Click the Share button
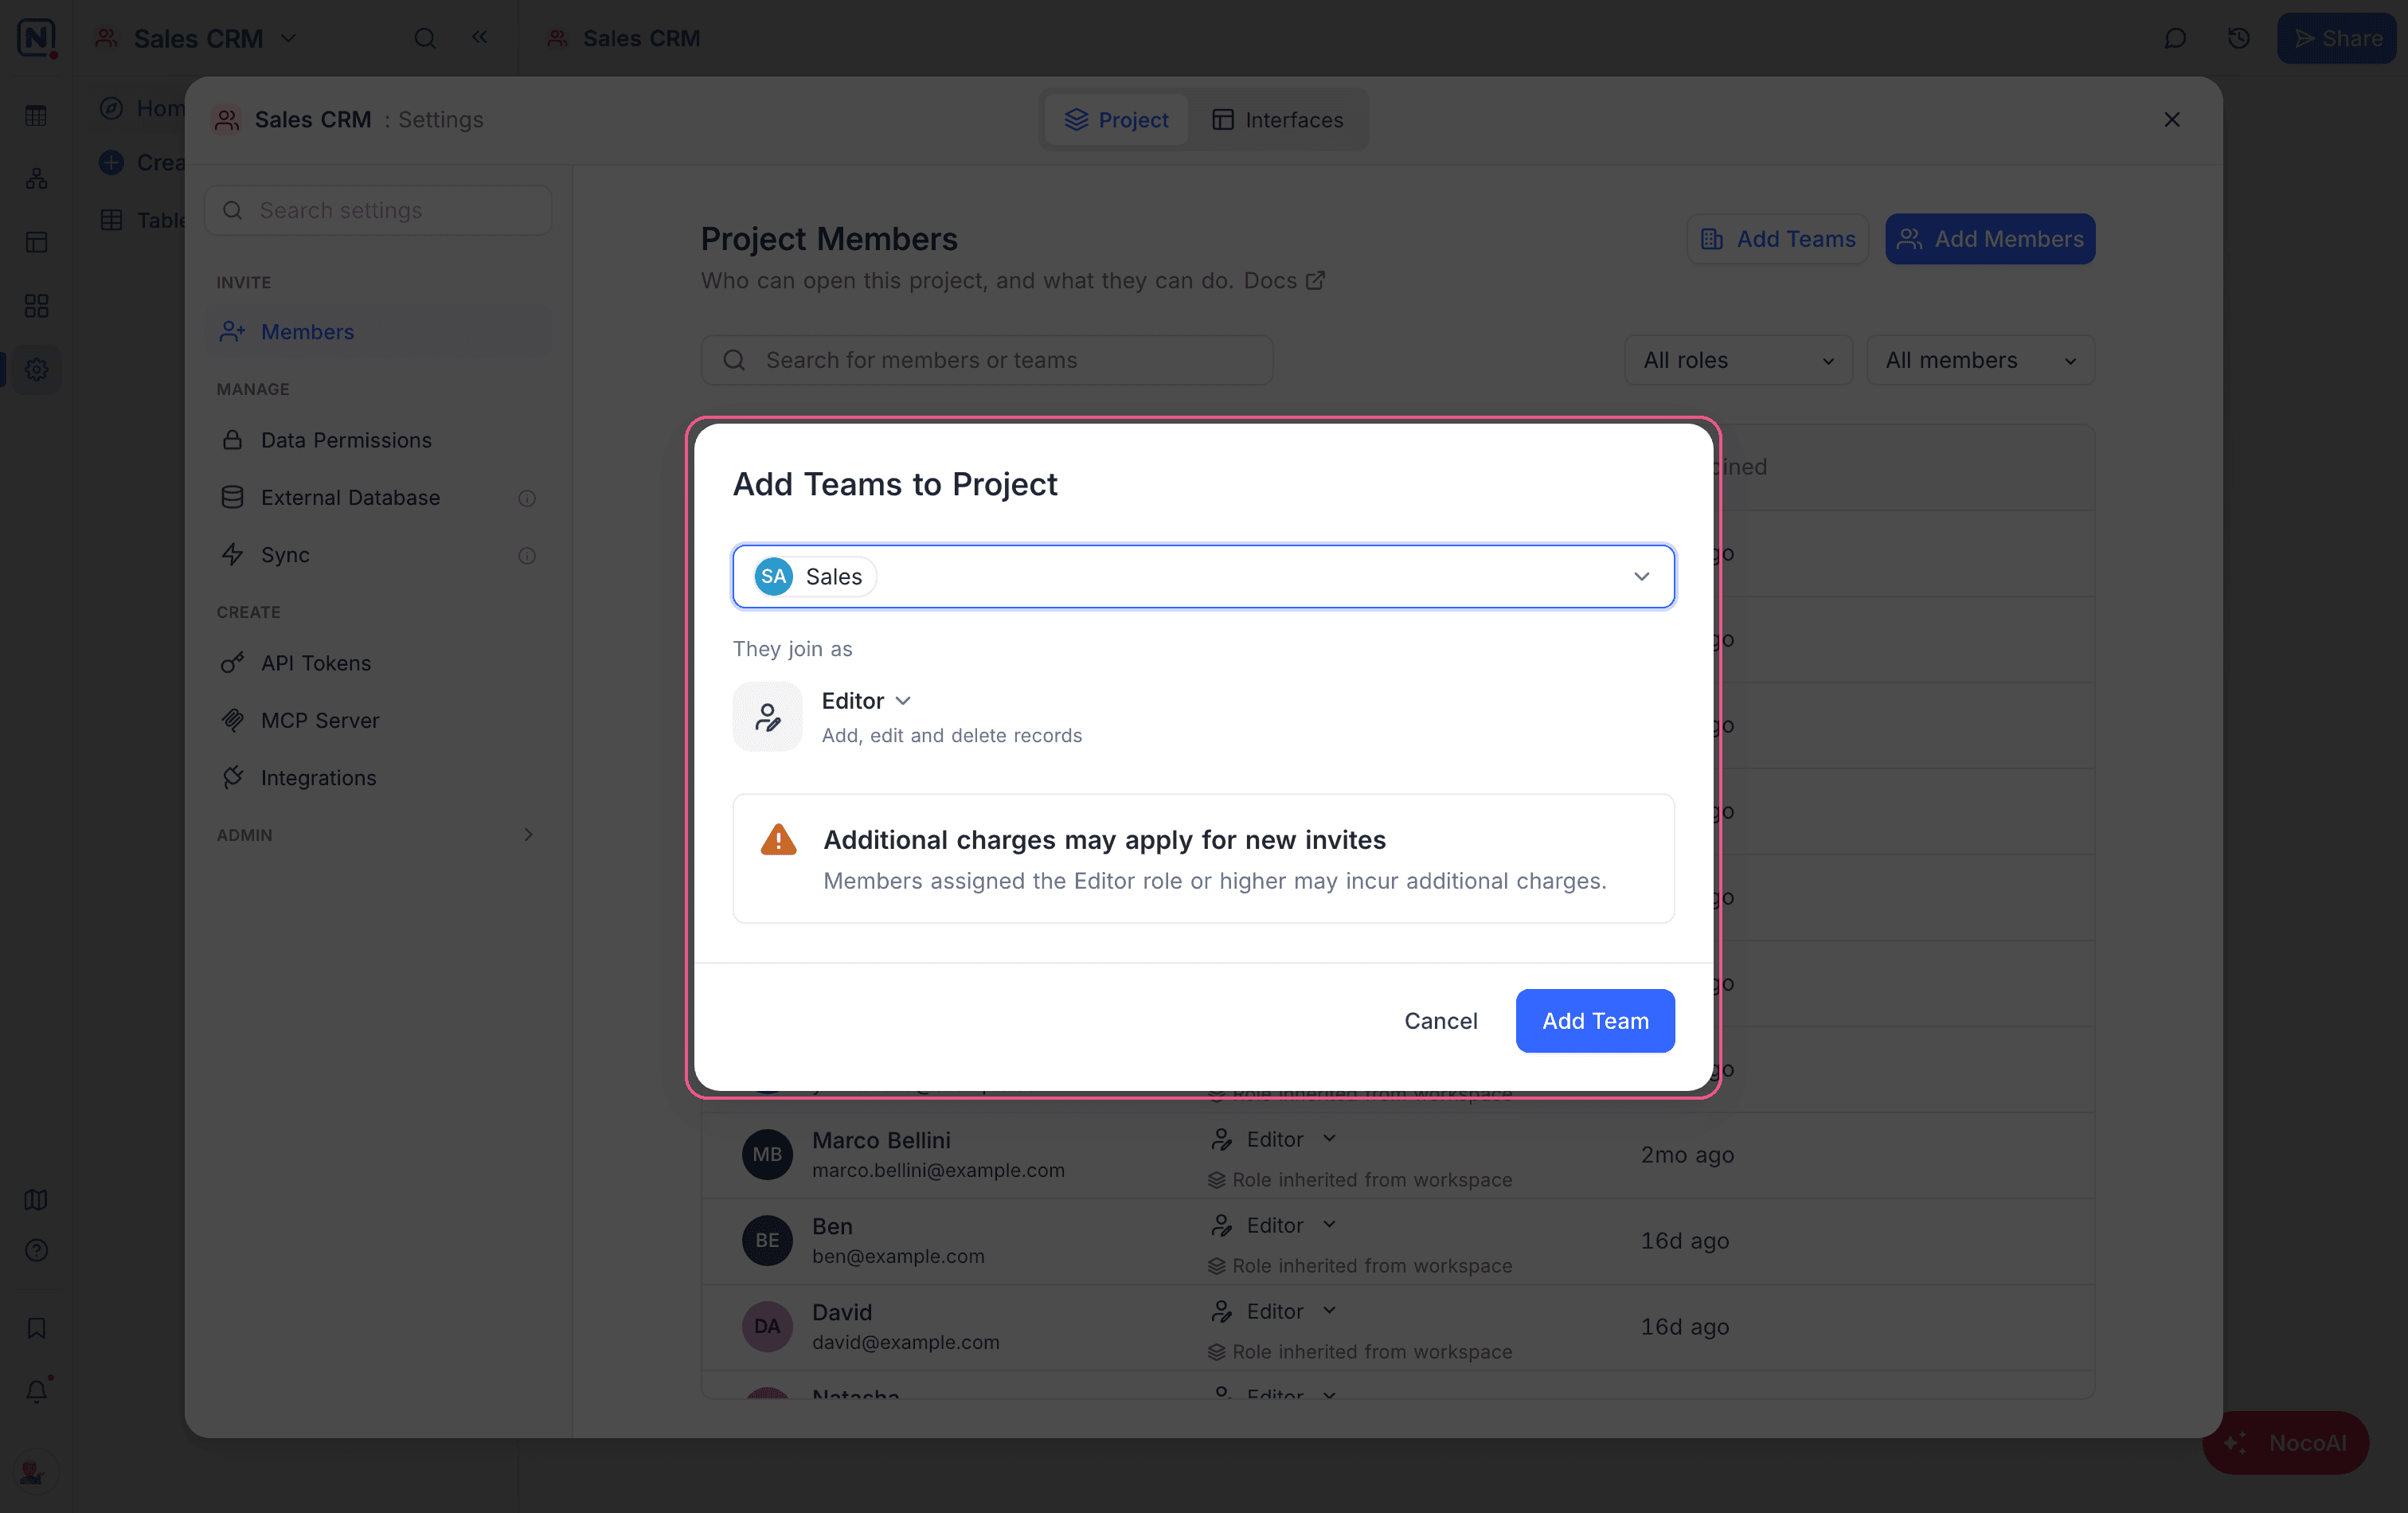 pyautogui.click(x=2336, y=38)
